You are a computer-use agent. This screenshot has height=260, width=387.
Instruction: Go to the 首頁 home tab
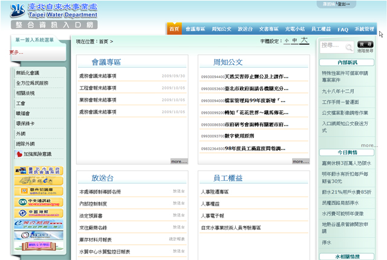[174, 29]
